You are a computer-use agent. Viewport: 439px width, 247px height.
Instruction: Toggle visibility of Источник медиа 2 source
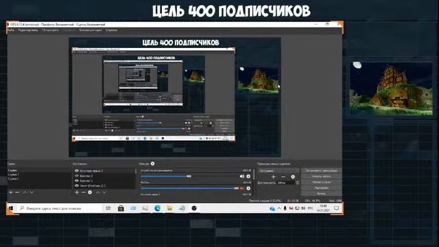[x=76, y=171]
